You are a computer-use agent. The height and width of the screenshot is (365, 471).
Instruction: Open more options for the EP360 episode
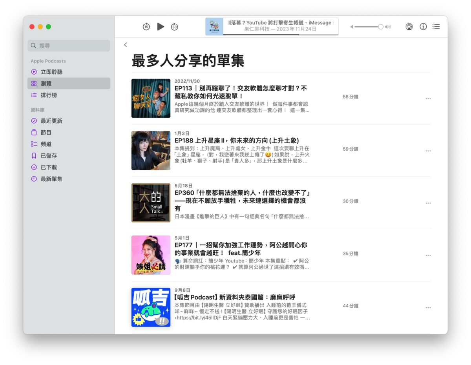(428, 203)
